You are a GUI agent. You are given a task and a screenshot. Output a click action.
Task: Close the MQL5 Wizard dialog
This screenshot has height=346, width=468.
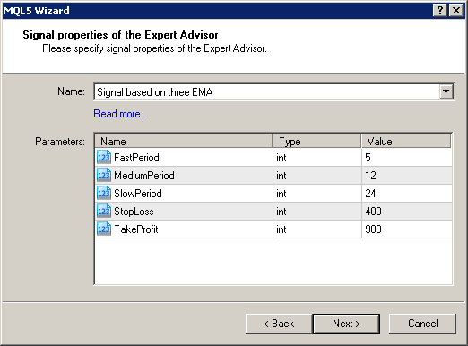click(456, 11)
